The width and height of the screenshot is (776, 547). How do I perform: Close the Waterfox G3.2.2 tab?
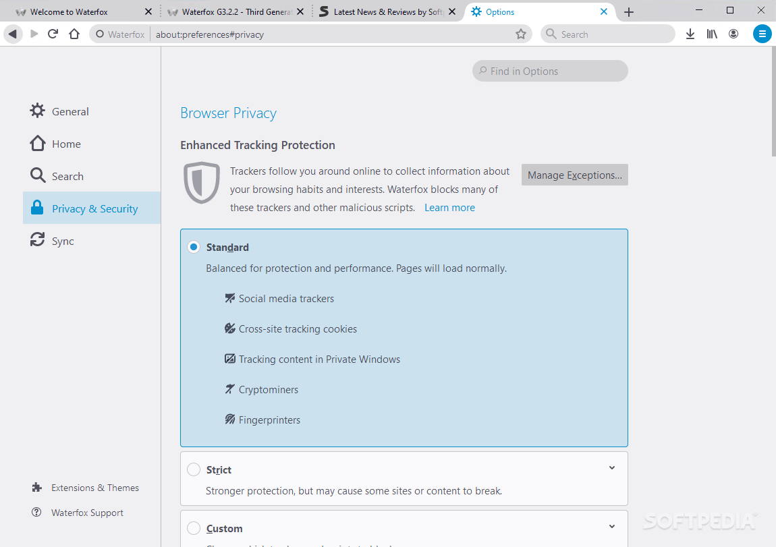point(300,12)
